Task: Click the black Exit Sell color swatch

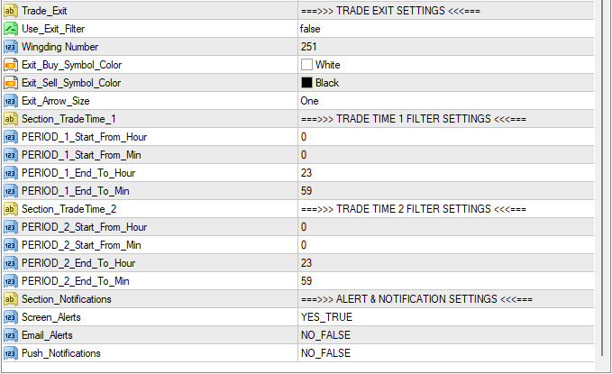Action: point(306,82)
